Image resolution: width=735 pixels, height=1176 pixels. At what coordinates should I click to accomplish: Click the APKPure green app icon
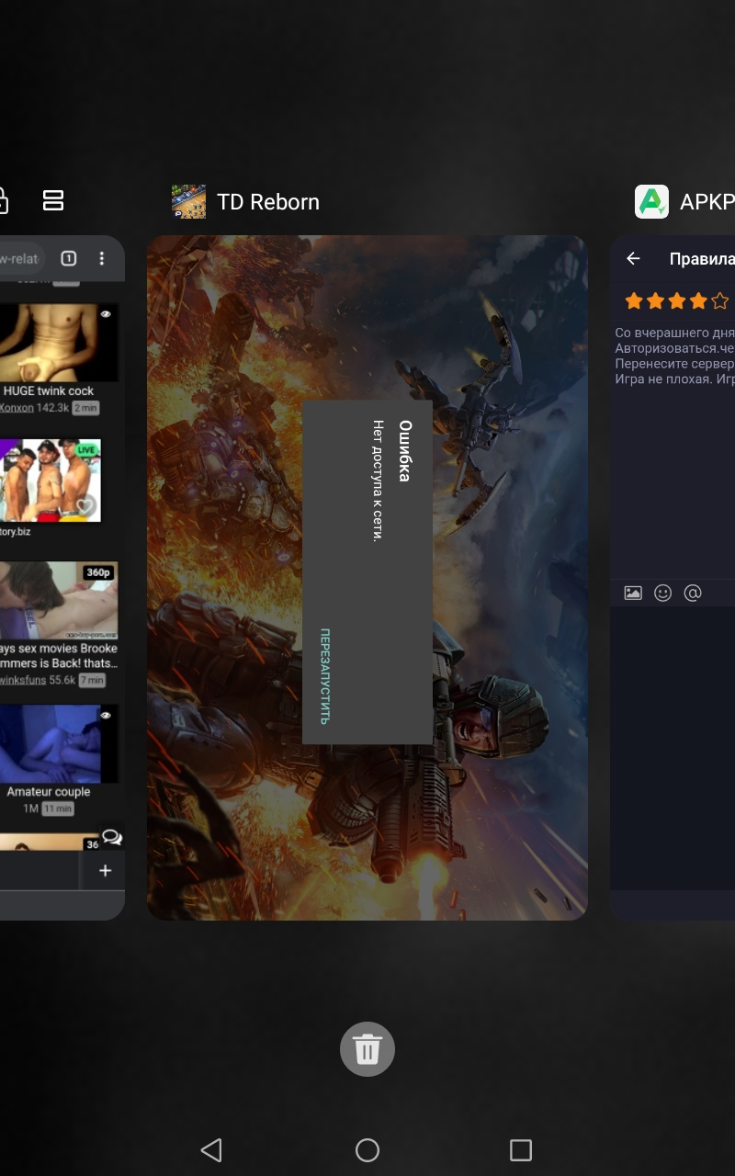point(651,201)
